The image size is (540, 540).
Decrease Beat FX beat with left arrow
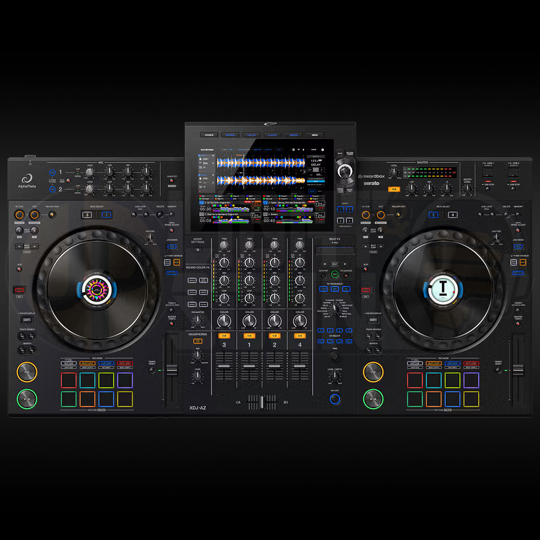tap(324, 264)
